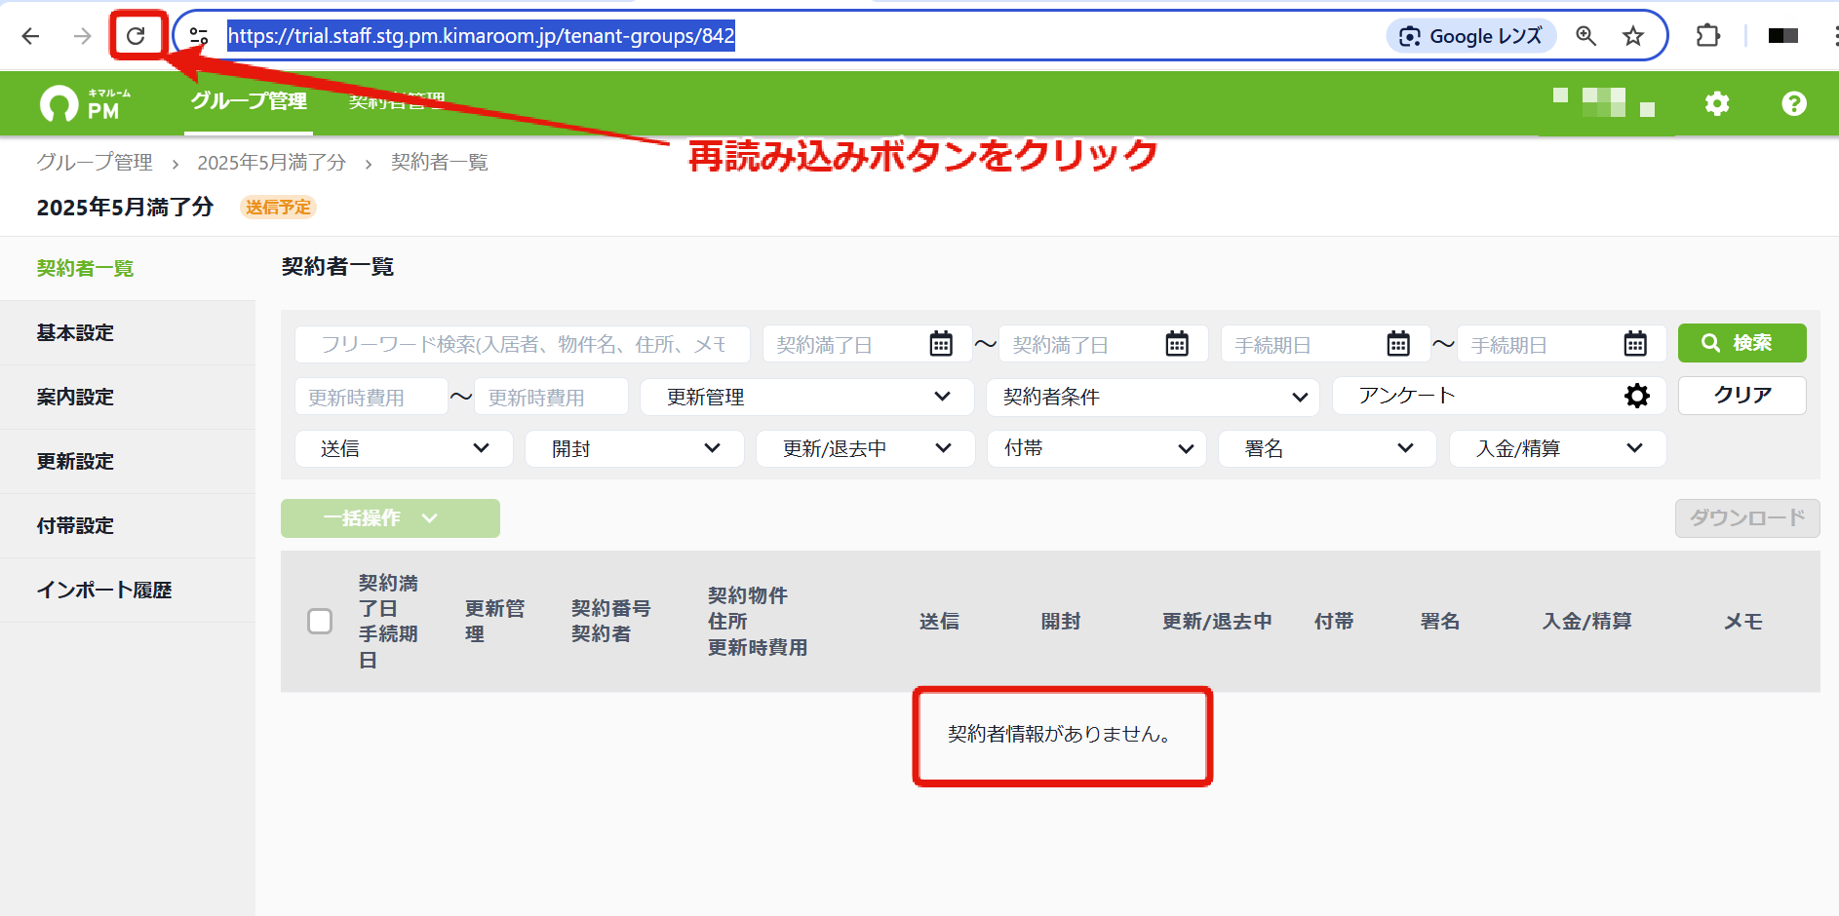Open site information icon in address bar

pos(199,36)
